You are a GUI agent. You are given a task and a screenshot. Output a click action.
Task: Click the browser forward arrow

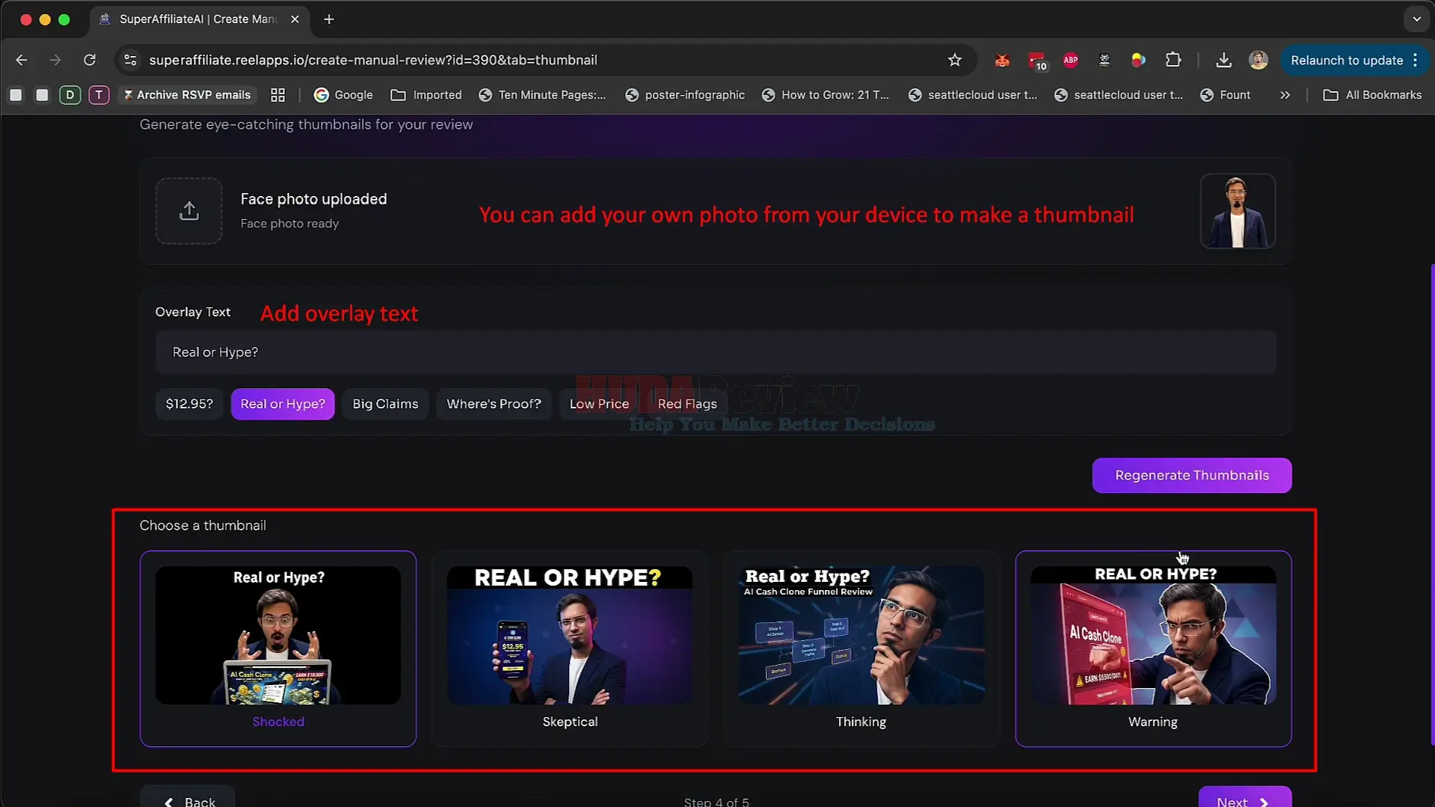55,60
